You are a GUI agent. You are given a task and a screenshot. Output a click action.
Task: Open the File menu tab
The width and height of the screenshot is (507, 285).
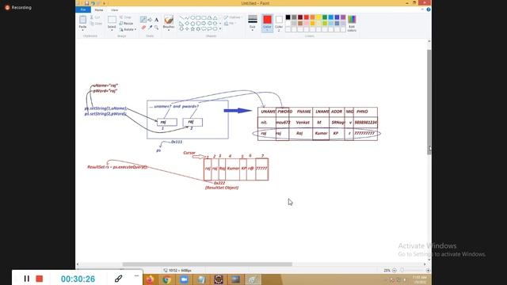pyautogui.click(x=83, y=9)
